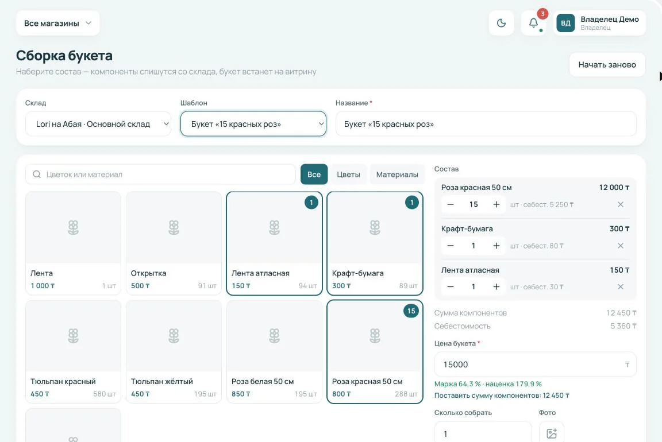Click Поставить сумму компонентов: 12 450 link
Image resolution: width=662 pixels, height=442 pixels.
click(x=502, y=396)
